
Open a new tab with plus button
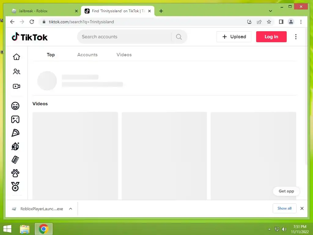pos(161,11)
